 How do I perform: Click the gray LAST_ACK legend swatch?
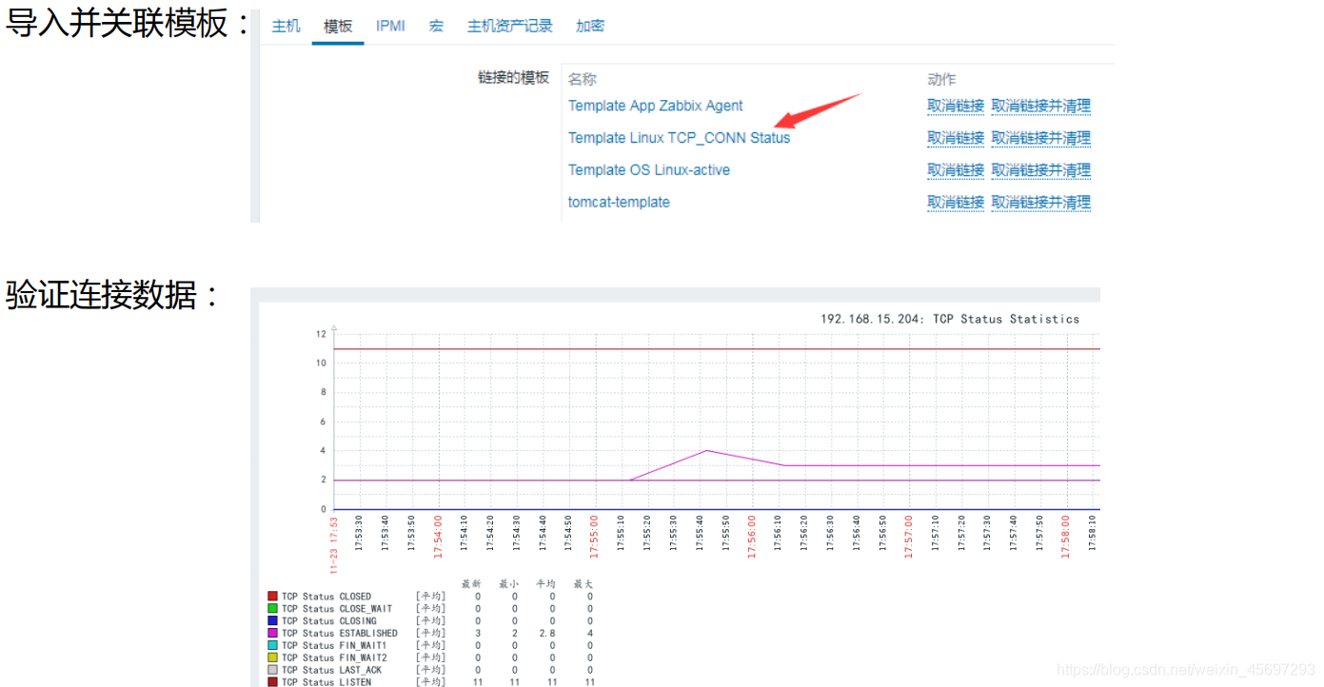[272, 671]
